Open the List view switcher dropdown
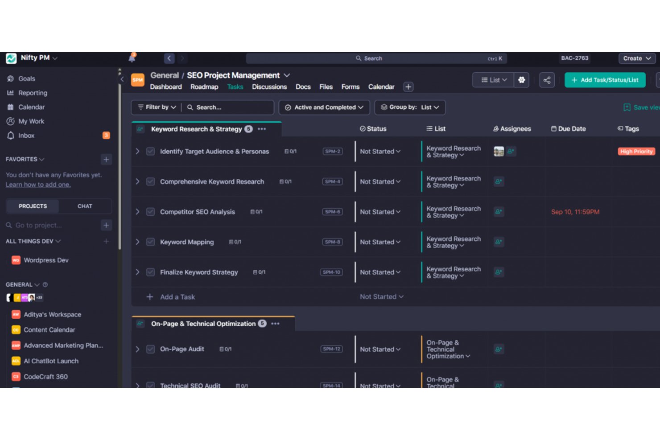 tap(493, 80)
